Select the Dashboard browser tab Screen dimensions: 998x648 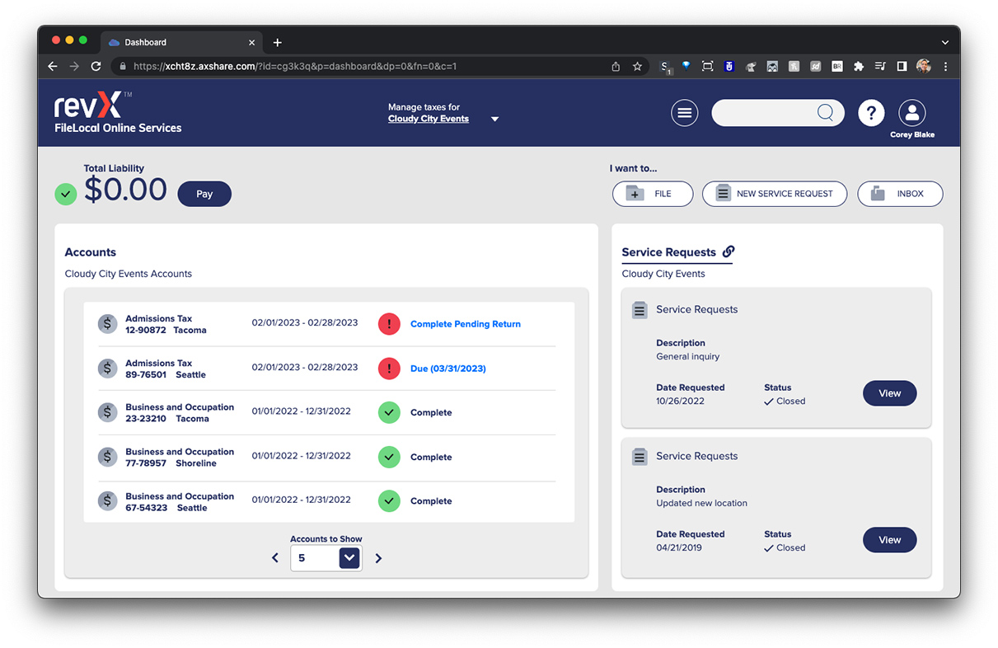180,42
